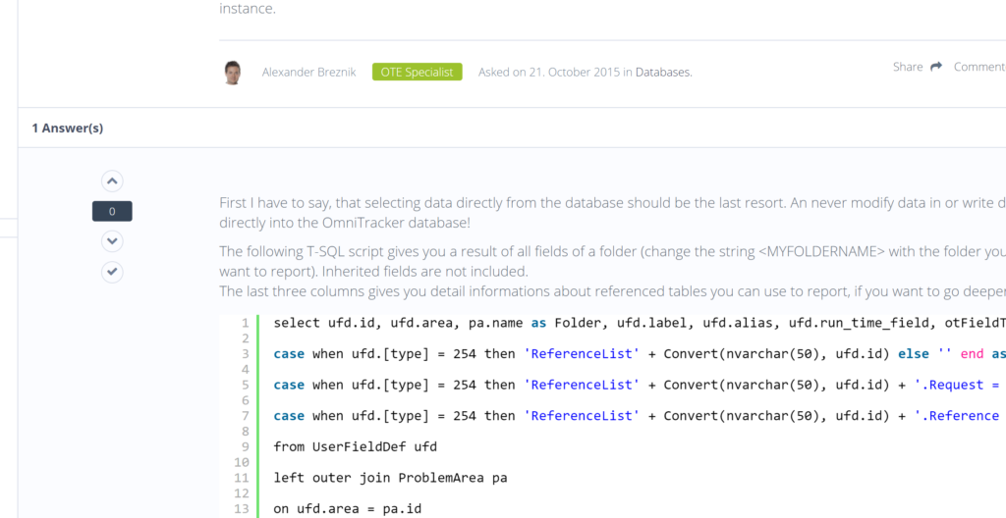Viewport: 1006px width, 518px height.
Task: Open the Comment link on the question
Action: pyautogui.click(x=978, y=67)
